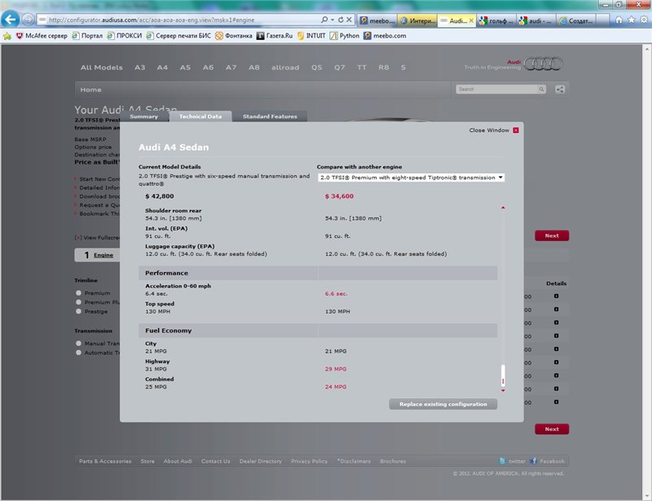
Task: Switch to the Technical Data tab
Action: coord(200,116)
